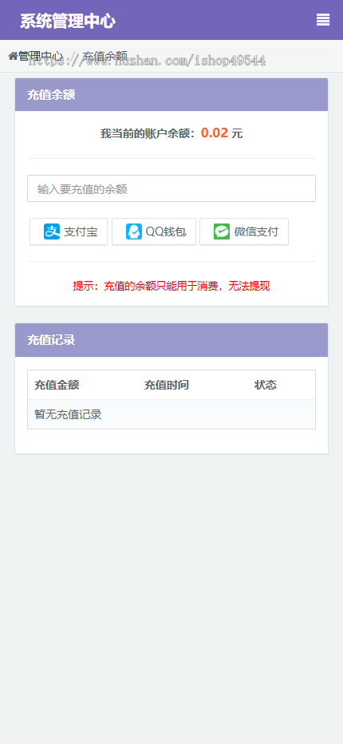Click 我当前的账户余额 label
Viewport: 343px width, 744px height.
pos(148,134)
